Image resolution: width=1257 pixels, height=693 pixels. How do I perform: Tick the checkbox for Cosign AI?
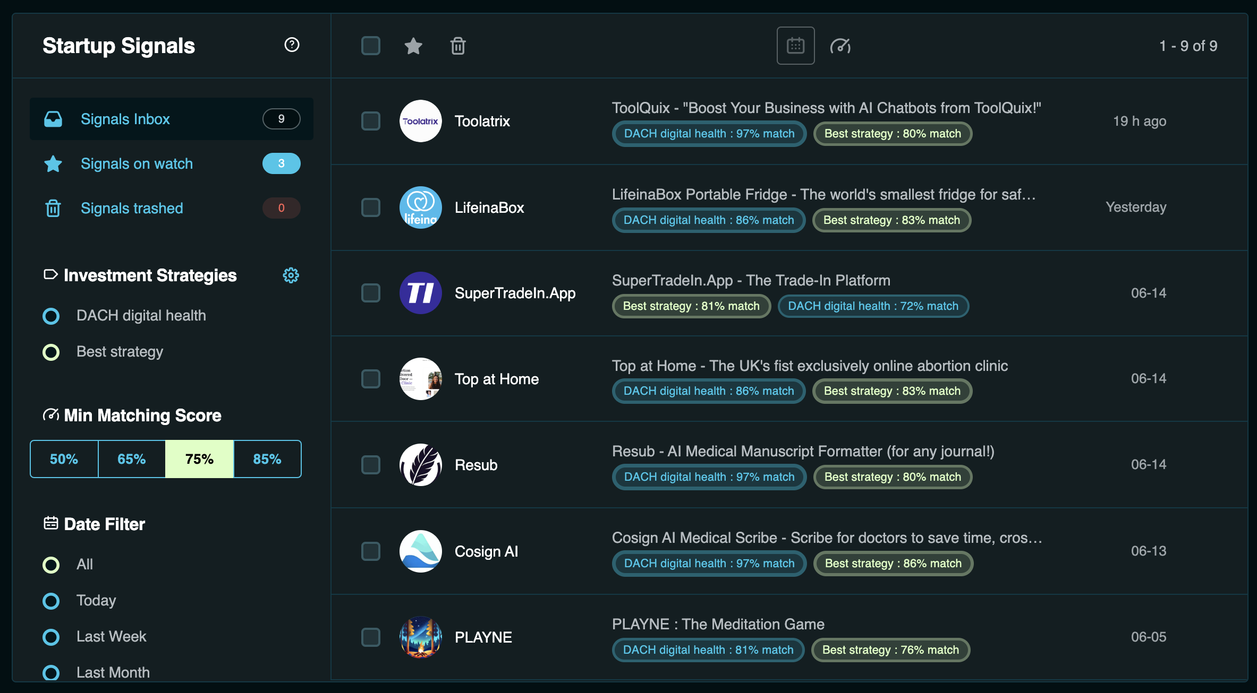(371, 551)
